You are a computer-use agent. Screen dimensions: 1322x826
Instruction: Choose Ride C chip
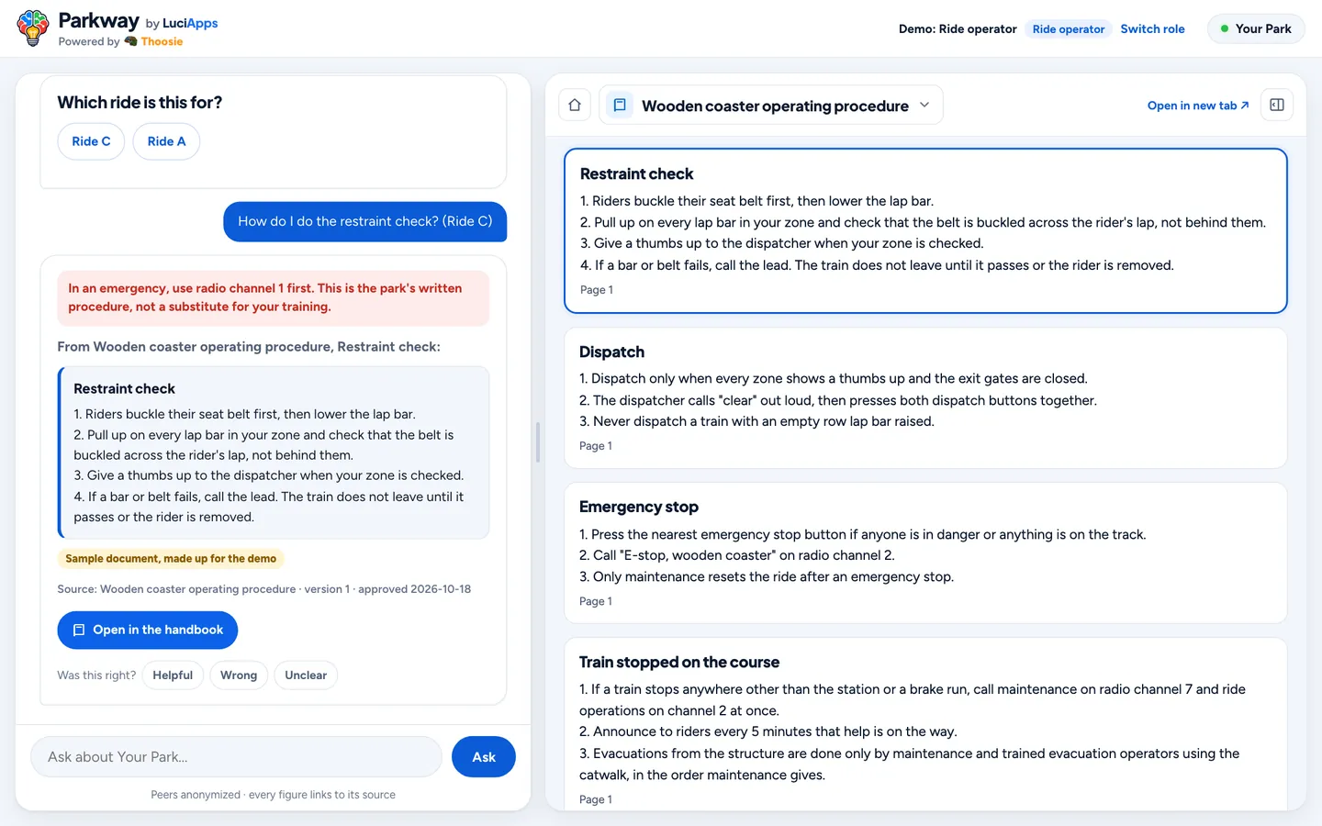pos(91,141)
